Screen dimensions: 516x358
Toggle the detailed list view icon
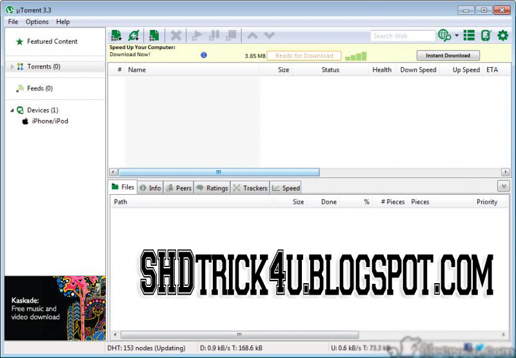pos(469,35)
